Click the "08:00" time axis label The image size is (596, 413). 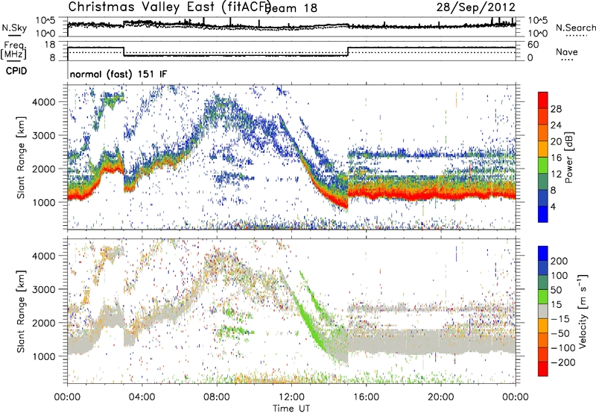point(217,397)
